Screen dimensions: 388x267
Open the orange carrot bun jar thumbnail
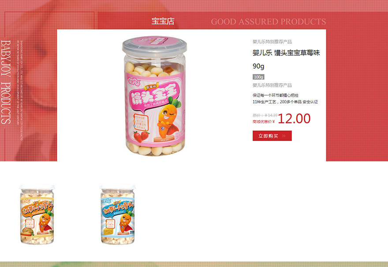37,215
